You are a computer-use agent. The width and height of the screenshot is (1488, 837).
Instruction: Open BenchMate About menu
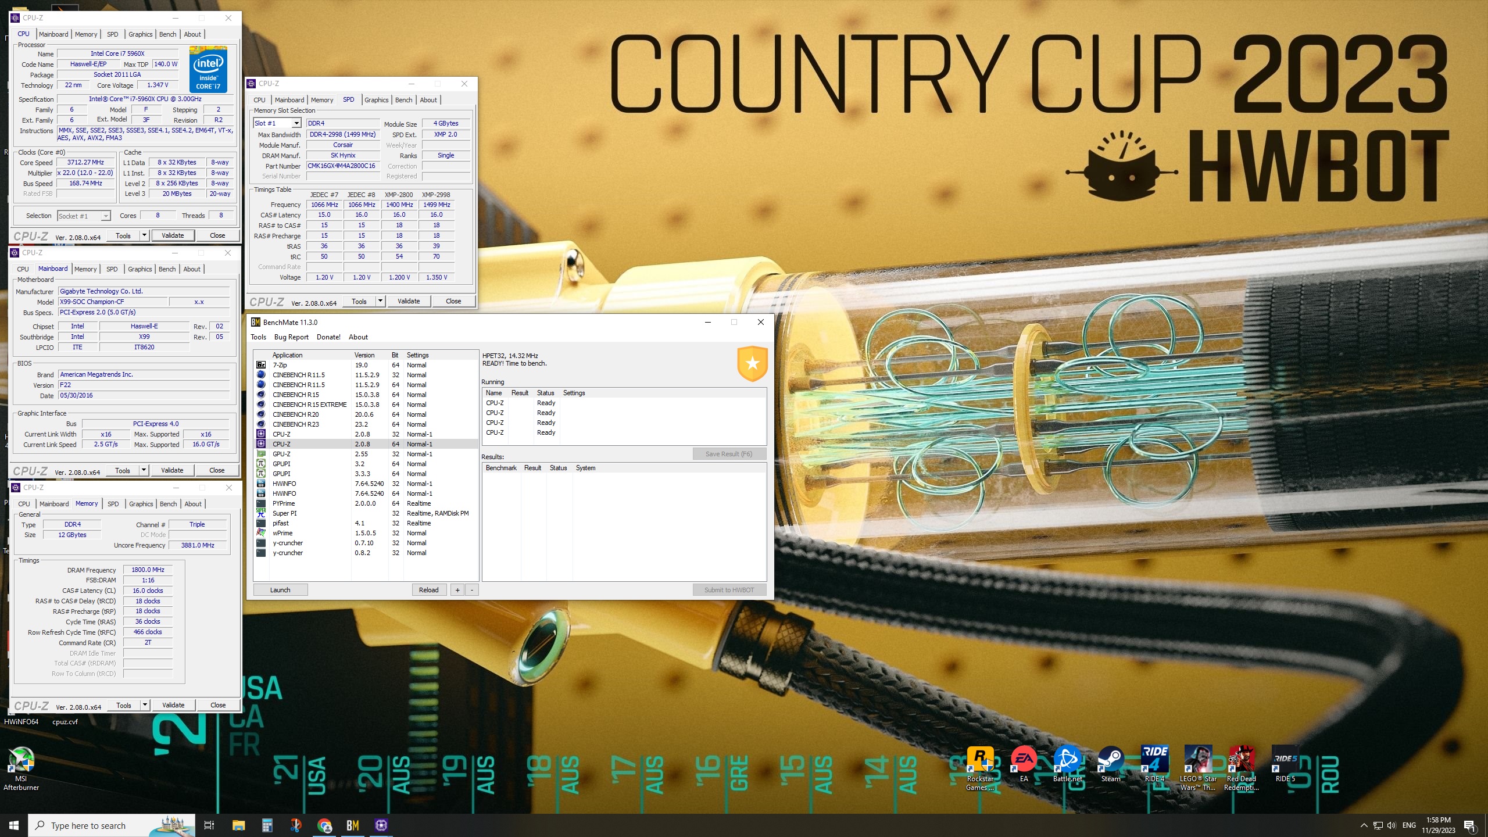[x=358, y=337]
